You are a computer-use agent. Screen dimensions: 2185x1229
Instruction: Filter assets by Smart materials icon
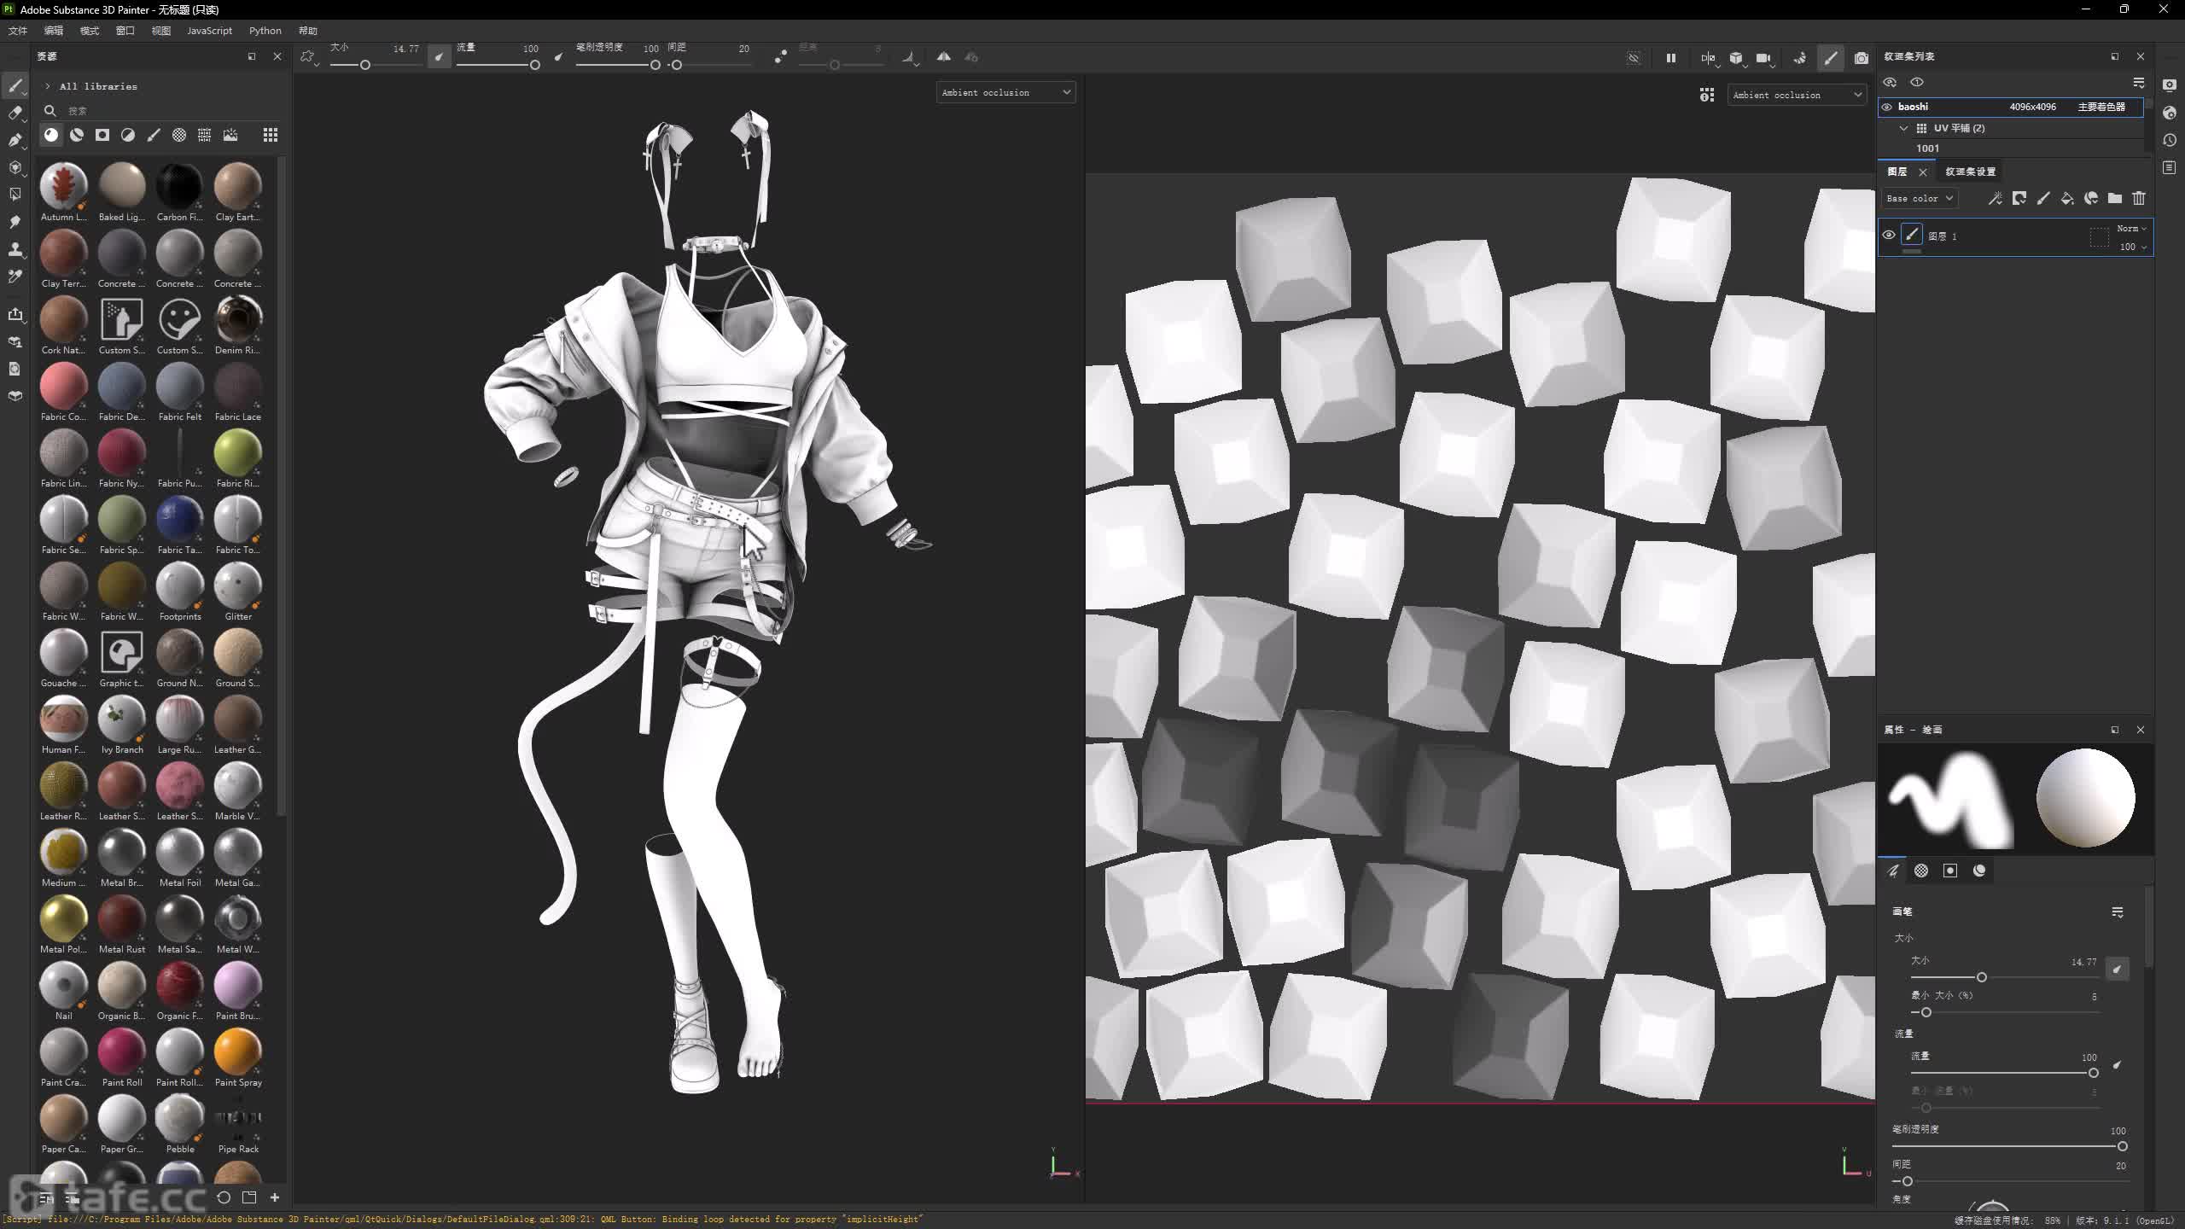coord(77,135)
